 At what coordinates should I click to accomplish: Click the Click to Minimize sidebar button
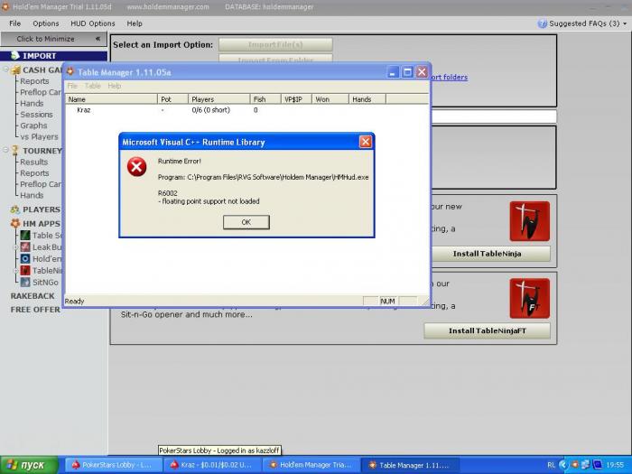tap(53, 39)
